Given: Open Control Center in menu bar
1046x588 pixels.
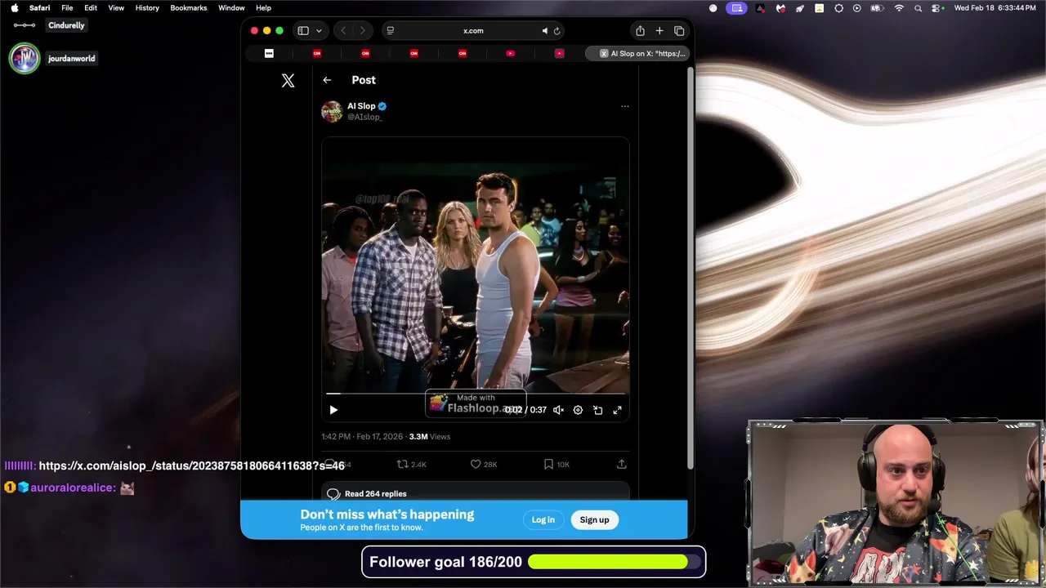Looking at the screenshot, I should pos(937,8).
